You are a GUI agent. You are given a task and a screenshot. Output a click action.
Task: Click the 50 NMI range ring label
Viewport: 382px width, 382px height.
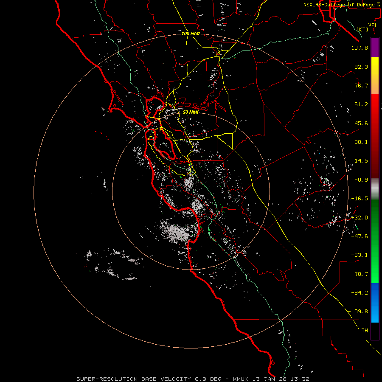pos(191,112)
